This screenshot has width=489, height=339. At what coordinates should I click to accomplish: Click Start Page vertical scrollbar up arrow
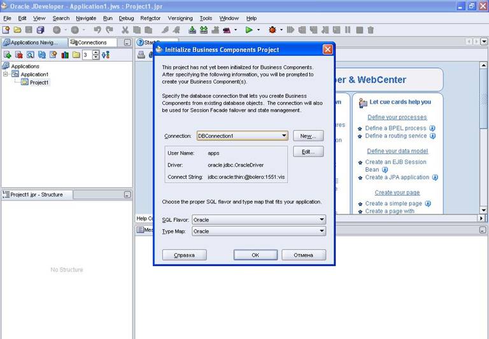click(483, 65)
